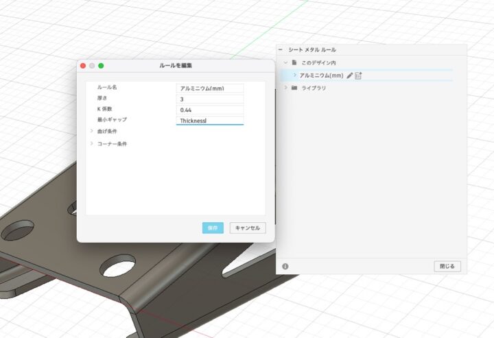
Task: Click the ルール名 input field
Action: click(x=209, y=88)
